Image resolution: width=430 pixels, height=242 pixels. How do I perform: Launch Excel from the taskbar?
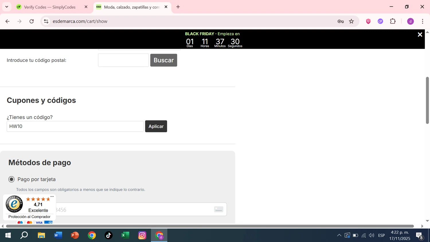125,235
